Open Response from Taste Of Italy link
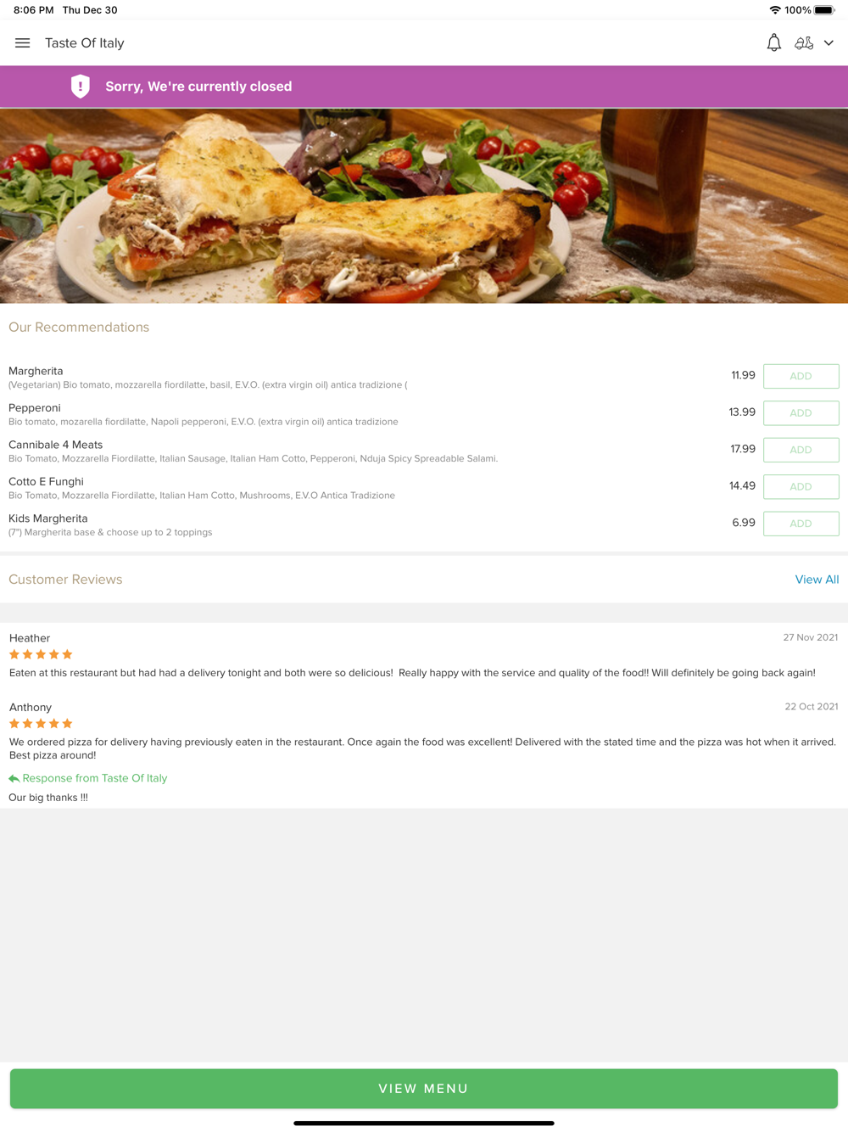Image resolution: width=848 pixels, height=1132 pixels. click(95, 778)
